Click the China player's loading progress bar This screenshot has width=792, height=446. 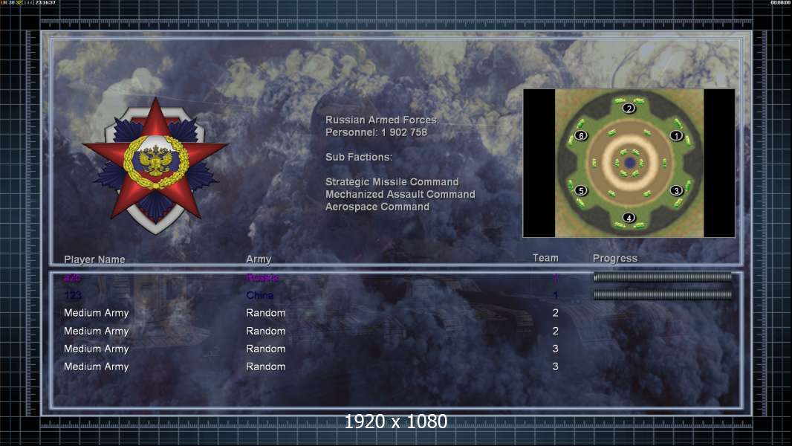tap(663, 294)
